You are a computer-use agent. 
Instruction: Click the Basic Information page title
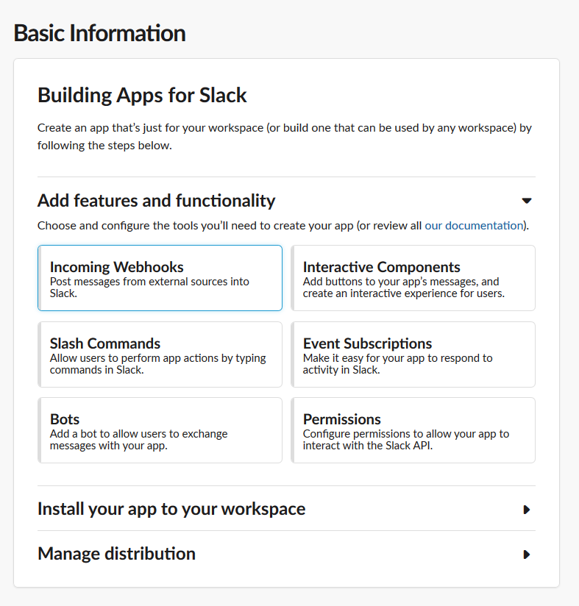coord(100,33)
